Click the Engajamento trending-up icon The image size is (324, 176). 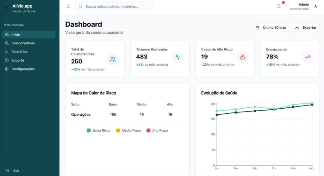(308, 57)
